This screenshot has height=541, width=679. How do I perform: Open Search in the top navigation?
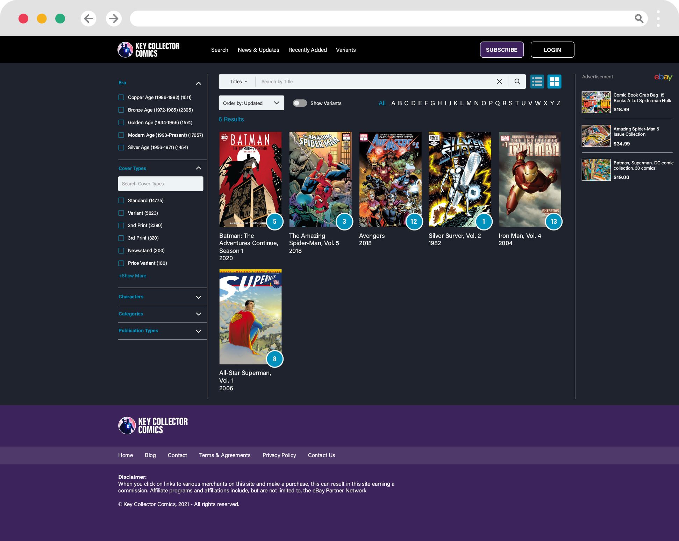point(220,50)
